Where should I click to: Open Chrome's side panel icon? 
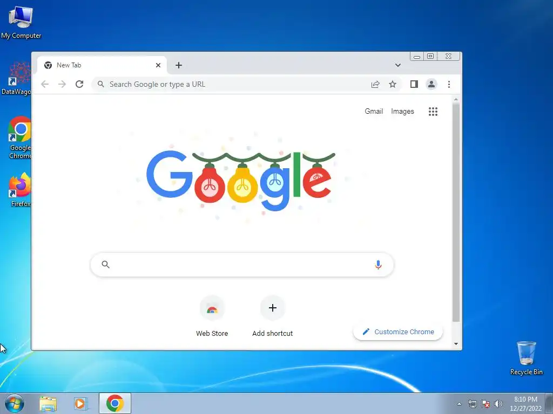click(x=414, y=84)
